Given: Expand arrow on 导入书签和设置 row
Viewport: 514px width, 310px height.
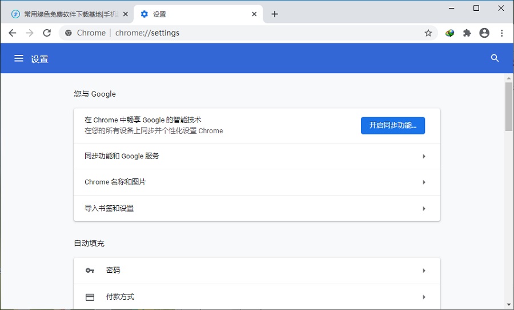Looking at the screenshot, I should coord(424,209).
